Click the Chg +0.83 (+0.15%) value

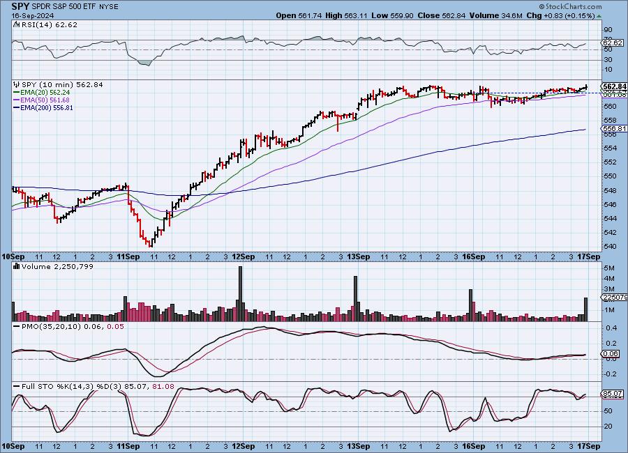561,15
